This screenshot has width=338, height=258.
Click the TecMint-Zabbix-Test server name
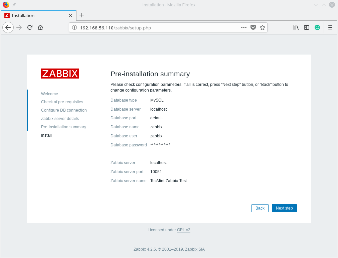[x=169, y=181]
